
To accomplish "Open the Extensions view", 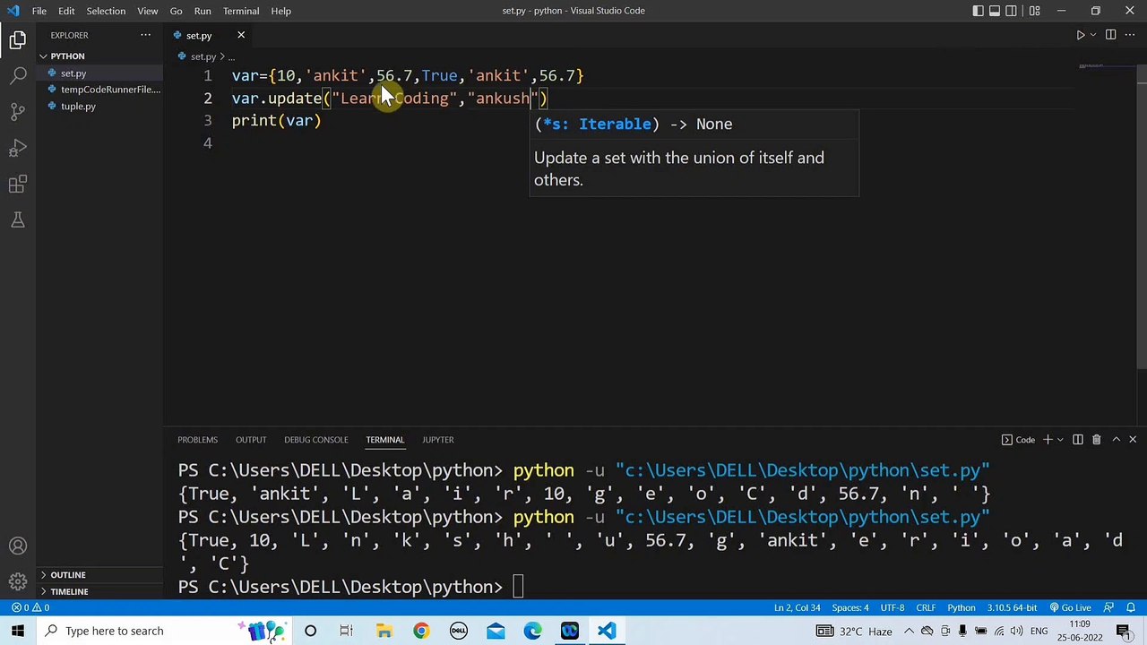I will (18, 184).
